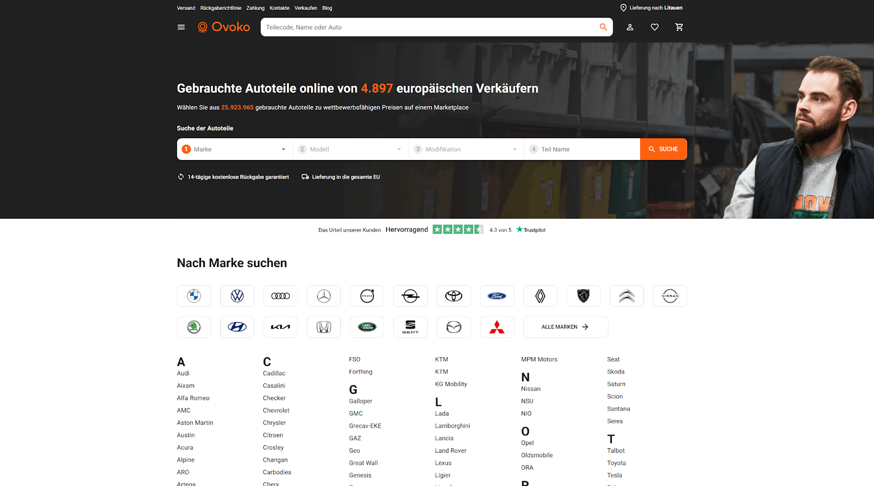Open the Lexus brand link
874x486 pixels.
tap(443, 463)
